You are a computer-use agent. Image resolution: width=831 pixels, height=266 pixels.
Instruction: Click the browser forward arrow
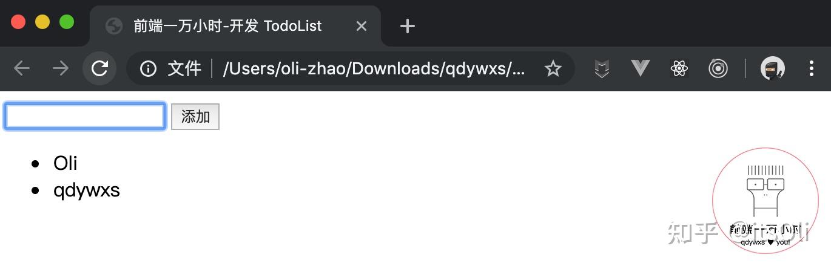[x=61, y=68]
